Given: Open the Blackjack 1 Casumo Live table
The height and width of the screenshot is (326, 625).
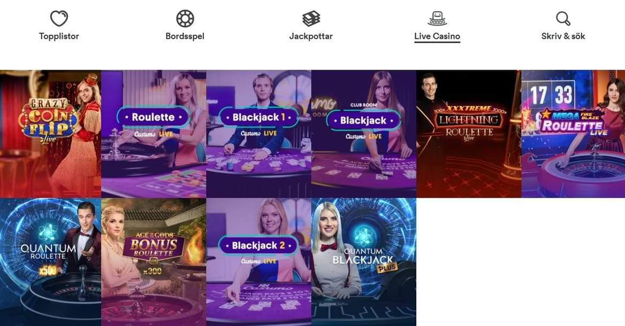Looking at the screenshot, I should point(258,134).
